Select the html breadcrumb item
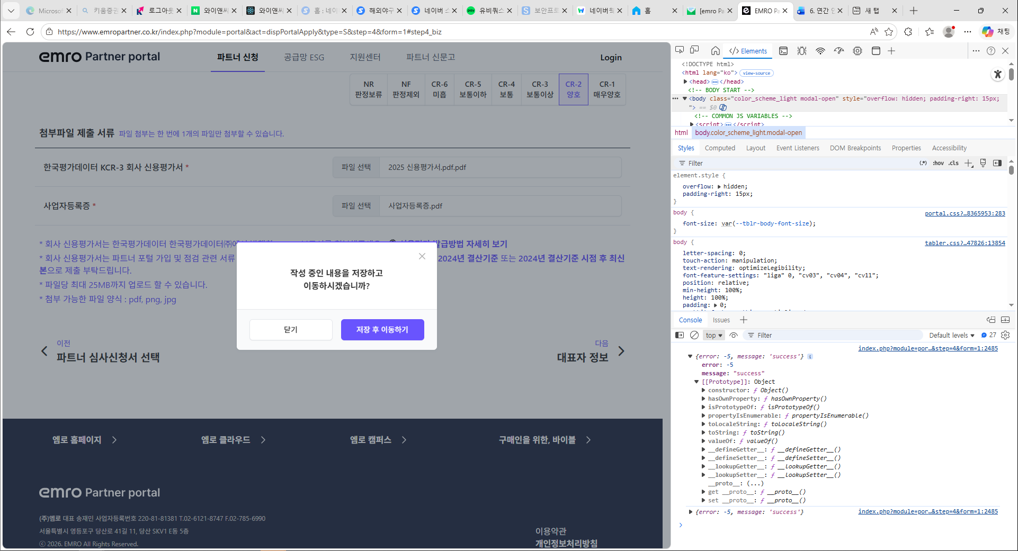This screenshot has height=551, width=1018. [681, 133]
